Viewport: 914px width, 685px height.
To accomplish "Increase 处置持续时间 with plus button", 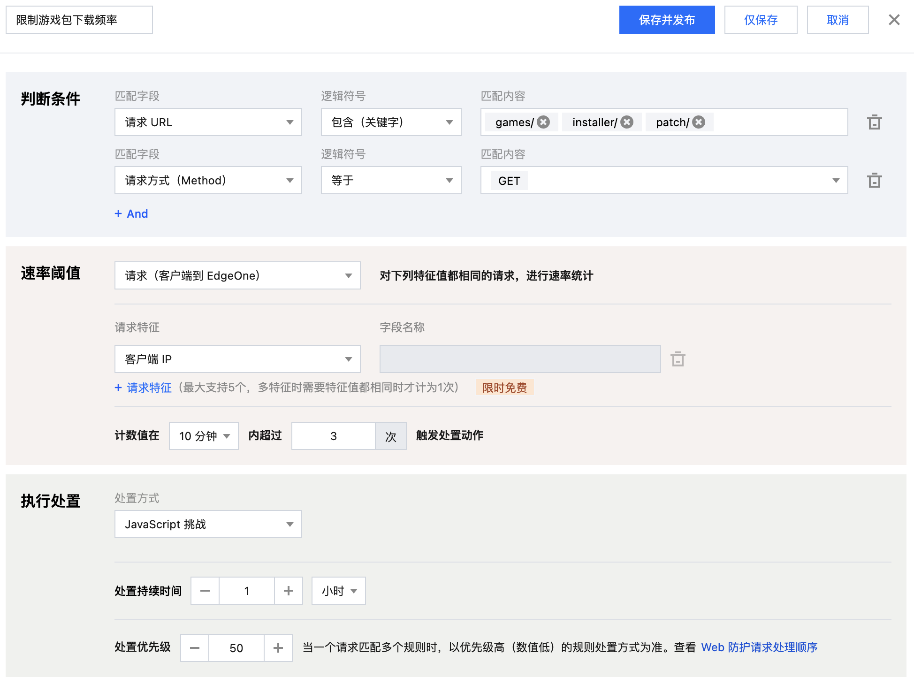I will 289,591.
